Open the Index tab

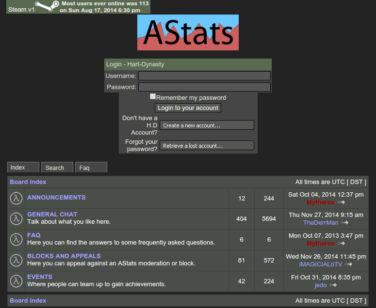[23, 167]
